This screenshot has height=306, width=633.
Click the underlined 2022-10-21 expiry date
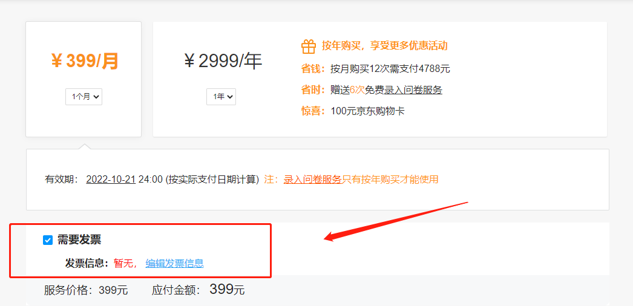[x=111, y=180]
